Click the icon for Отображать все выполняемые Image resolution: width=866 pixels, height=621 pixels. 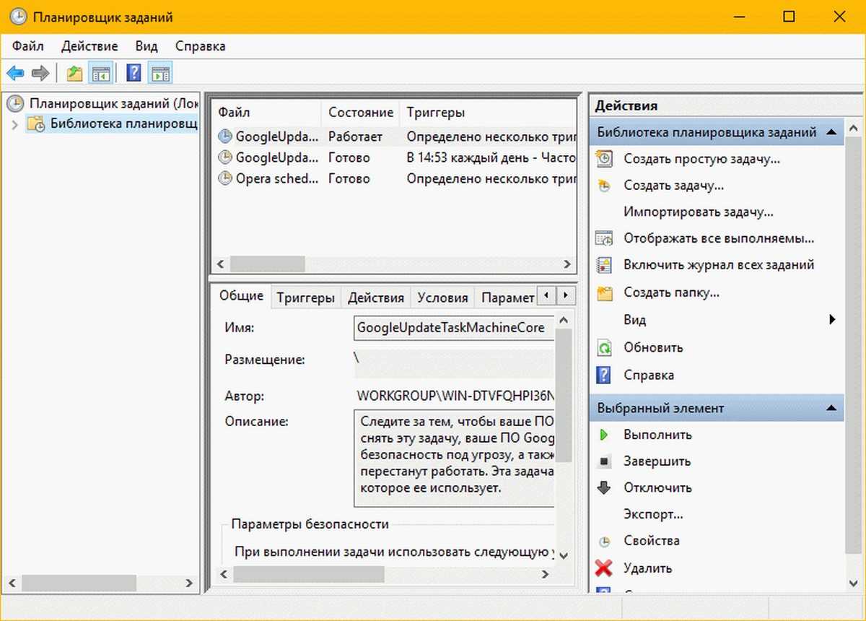(x=604, y=238)
